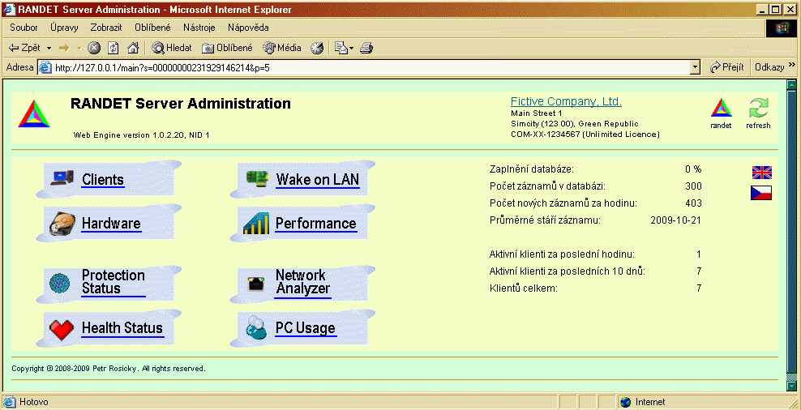Viewport: 801px width, 410px height.
Task: Click into the address URL field
Action: click(x=366, y=67)
